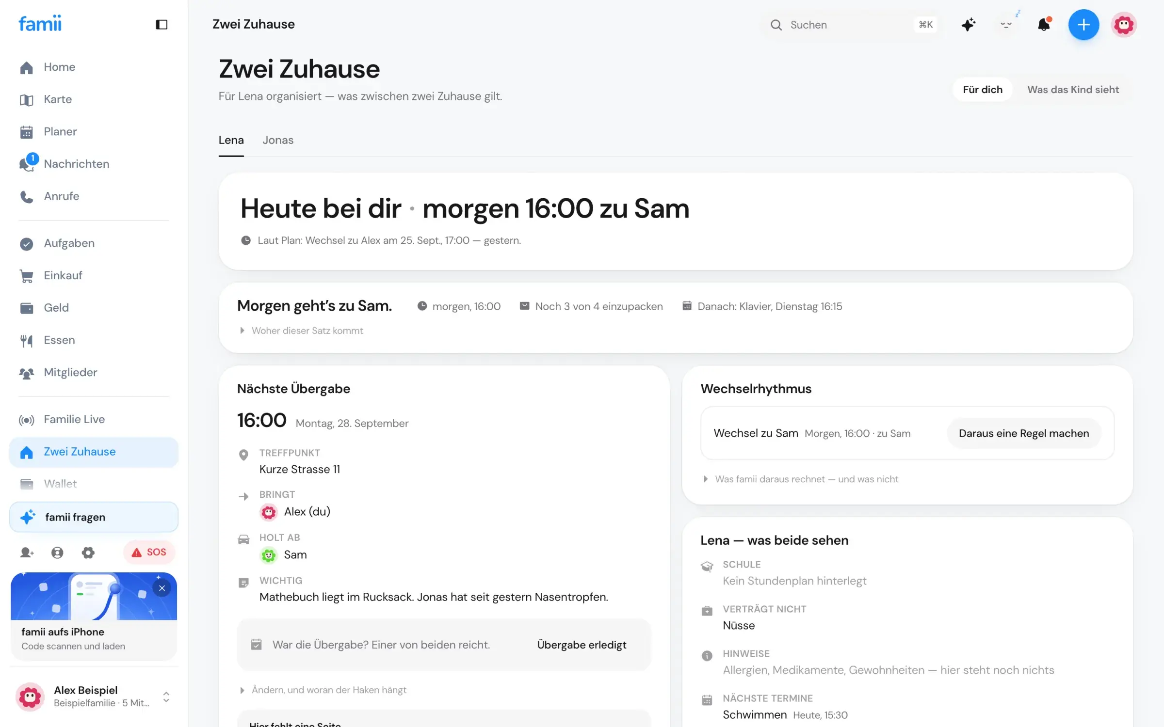
Task: Expand Was famii daraus rechnet
Action: (801, 479)
